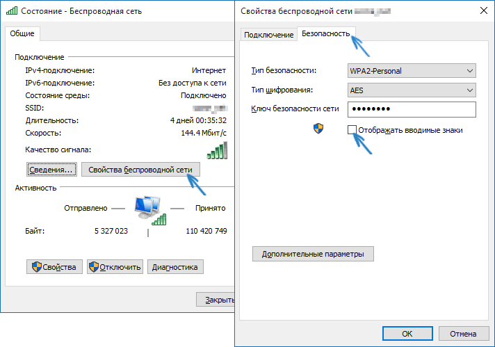This screenshot has width=495, height=347.
Task: Enable Отображать вводимые знаки checkbox
Action: [352, 129]
